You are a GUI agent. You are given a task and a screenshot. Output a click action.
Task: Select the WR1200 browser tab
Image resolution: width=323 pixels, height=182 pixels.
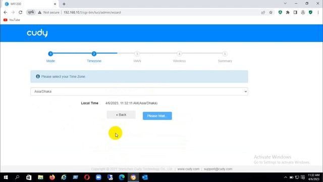tap(30, 4)
